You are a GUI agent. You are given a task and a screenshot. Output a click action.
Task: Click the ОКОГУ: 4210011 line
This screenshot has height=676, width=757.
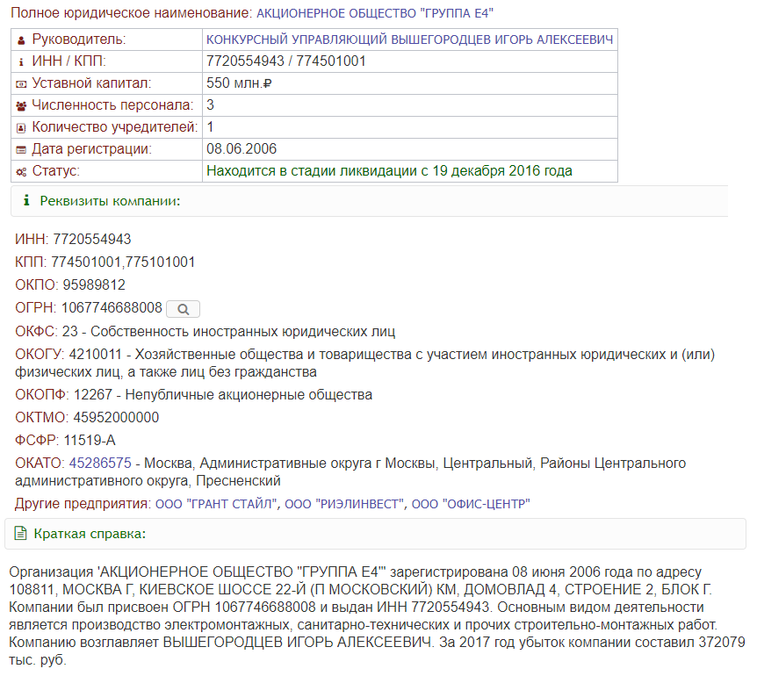(365, 363)
